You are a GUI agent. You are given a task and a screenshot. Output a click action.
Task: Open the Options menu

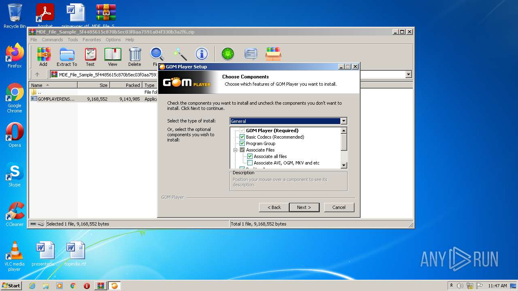113,40
